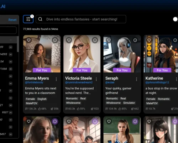The height and width of the screenshot is (143, 178).
Task: Click the Katherine card title
Action: [x=154, y=78]
